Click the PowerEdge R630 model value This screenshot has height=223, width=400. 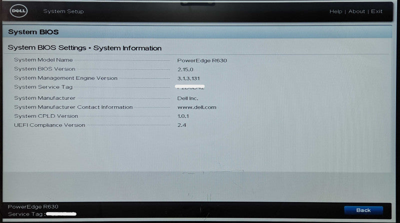coord(202,60)
